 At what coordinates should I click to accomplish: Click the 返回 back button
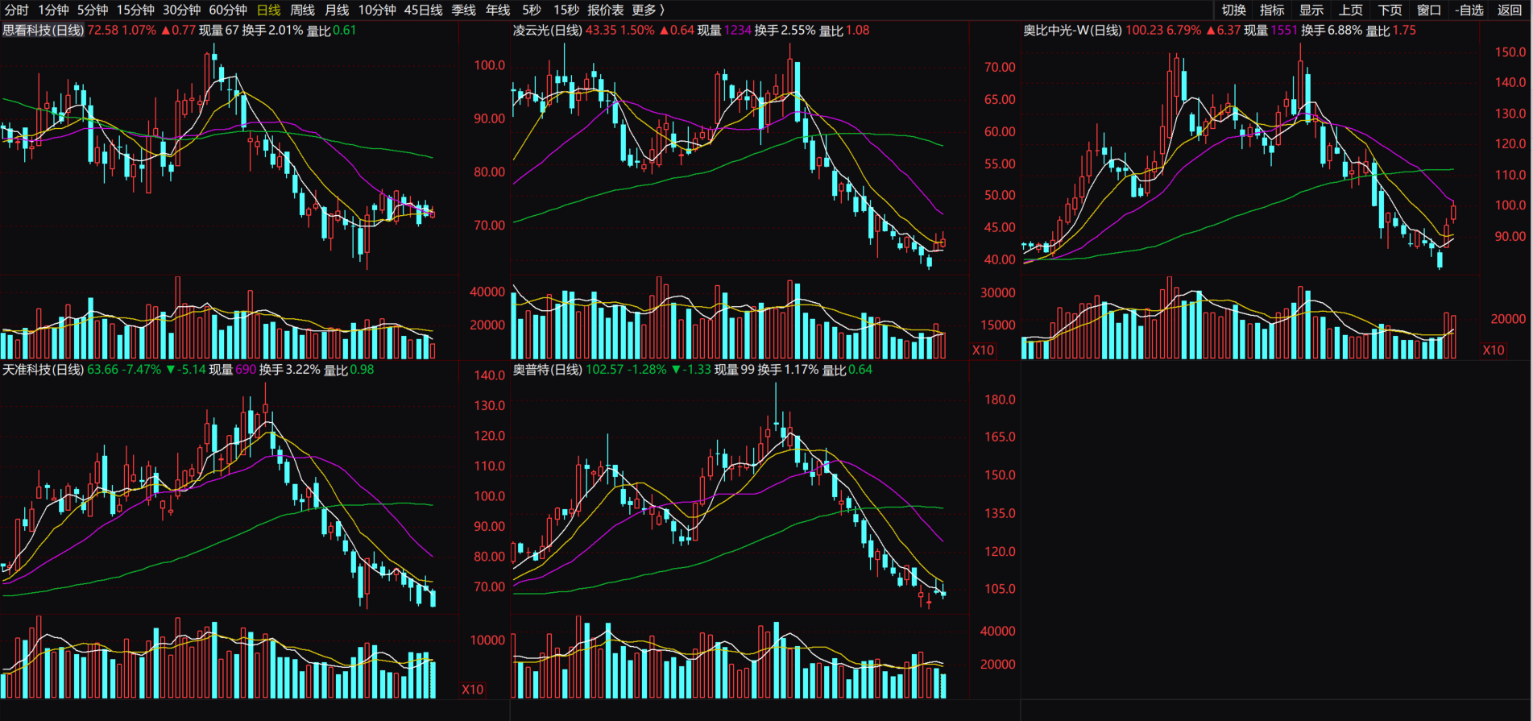(1509, 10)
